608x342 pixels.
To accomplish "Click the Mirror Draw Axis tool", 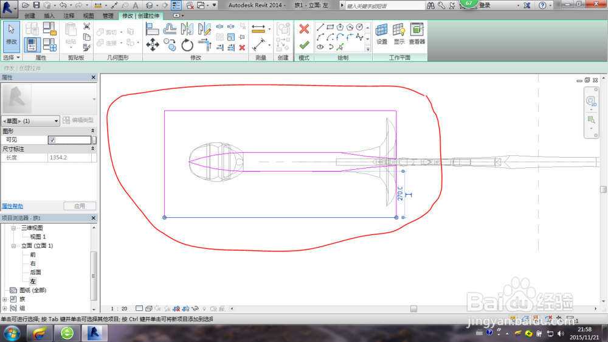I will coord(204,29).
